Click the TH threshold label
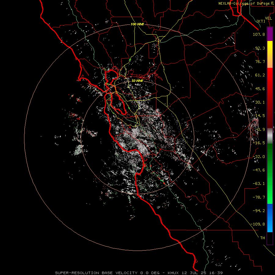Image resolution: width=275 pixels, height=275 pixels. [262, 238]
